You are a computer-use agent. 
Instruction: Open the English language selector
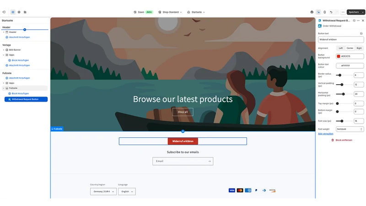tap(127, 191)
